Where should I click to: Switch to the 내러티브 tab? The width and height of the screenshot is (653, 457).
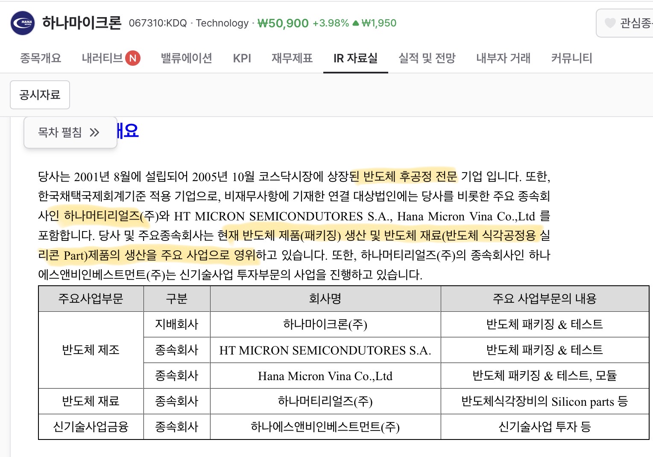[x=102, y=58]
